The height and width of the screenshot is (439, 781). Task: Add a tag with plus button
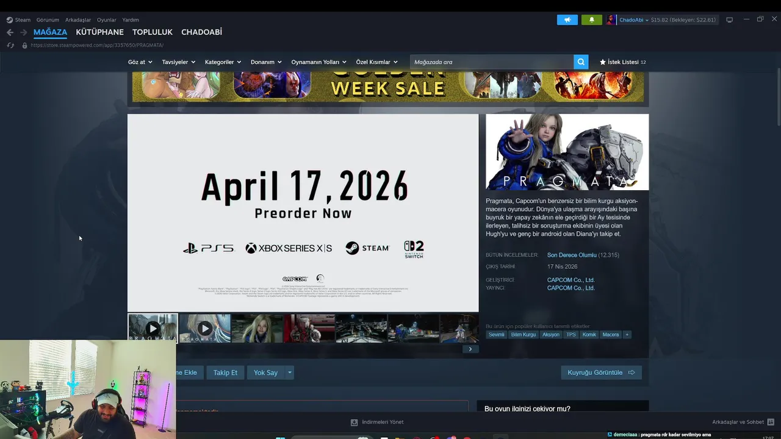click(627, 335)
